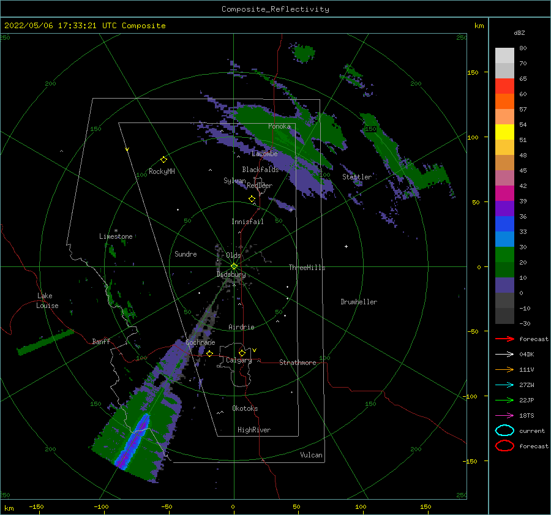Viewport: 551px width, 515px height.
Task: Select the blue 33-36 dBZ swatch
Action: click(x=504, y=224)
